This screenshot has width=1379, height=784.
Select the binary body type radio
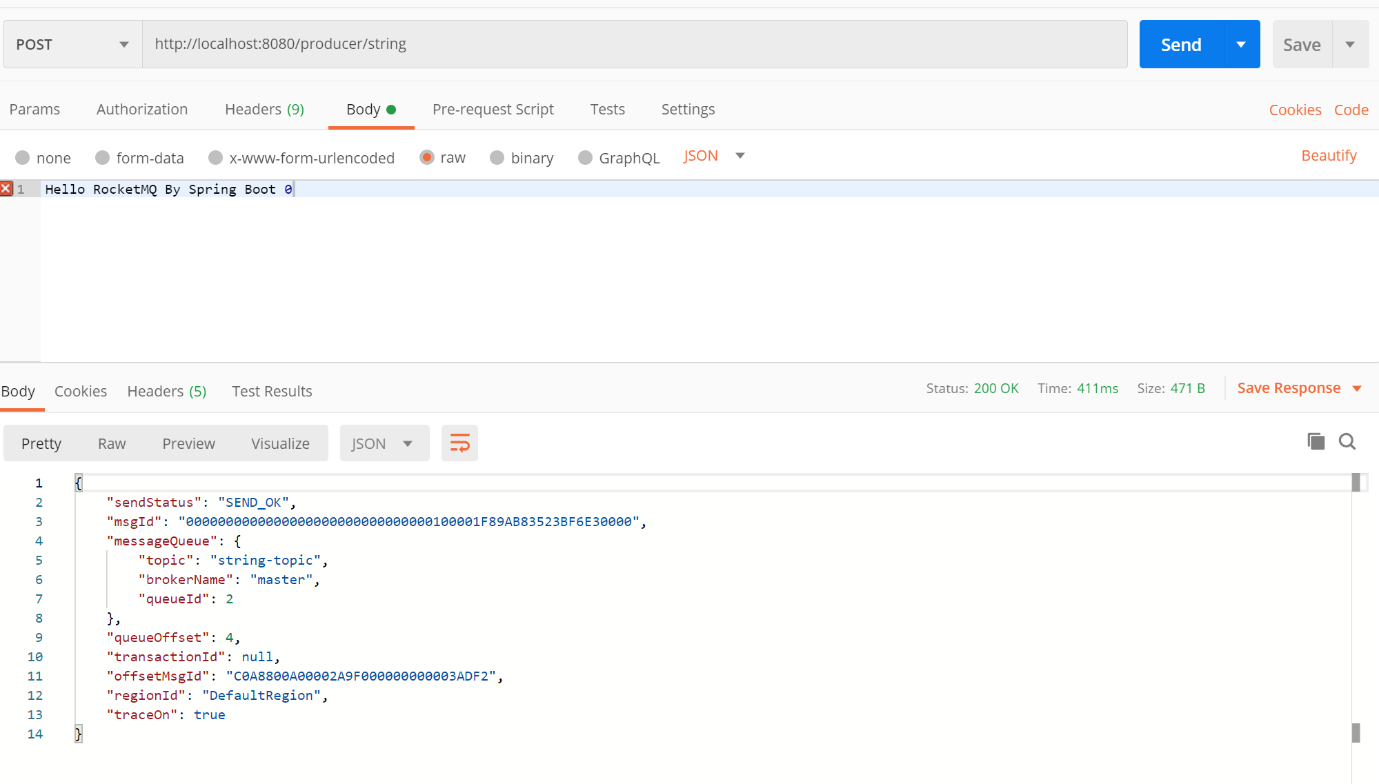497,158
